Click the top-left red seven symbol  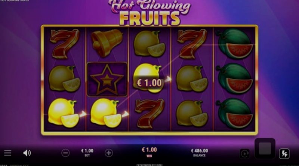click(x=64, y=43)
